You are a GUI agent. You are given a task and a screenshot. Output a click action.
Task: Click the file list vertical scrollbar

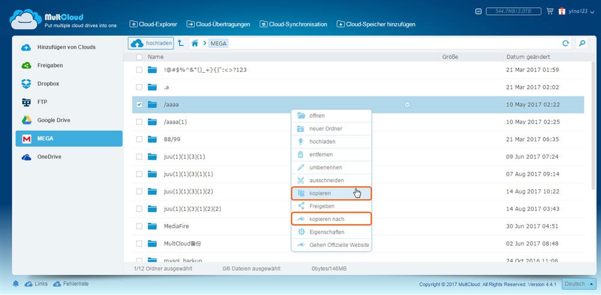coord(594,126)
